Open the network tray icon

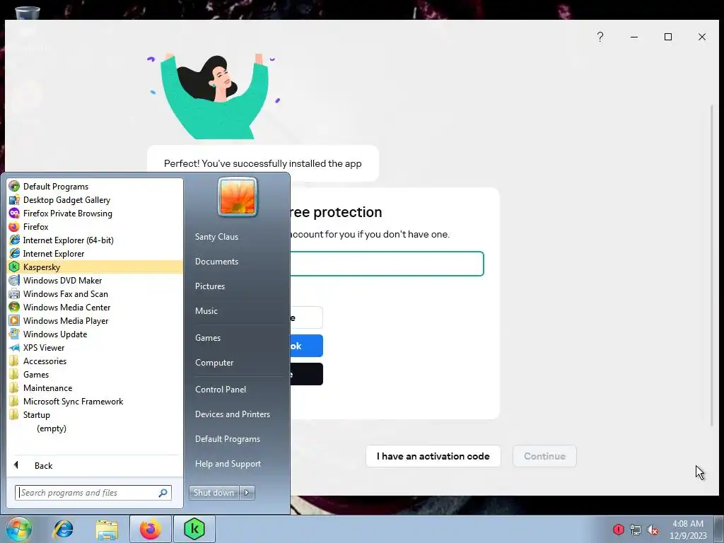636,530
